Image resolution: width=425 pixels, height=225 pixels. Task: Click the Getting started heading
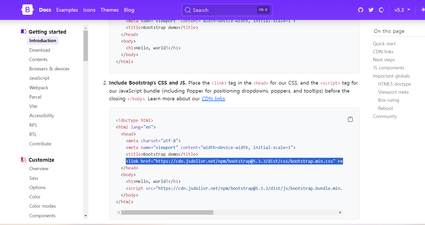click(47, 32)
